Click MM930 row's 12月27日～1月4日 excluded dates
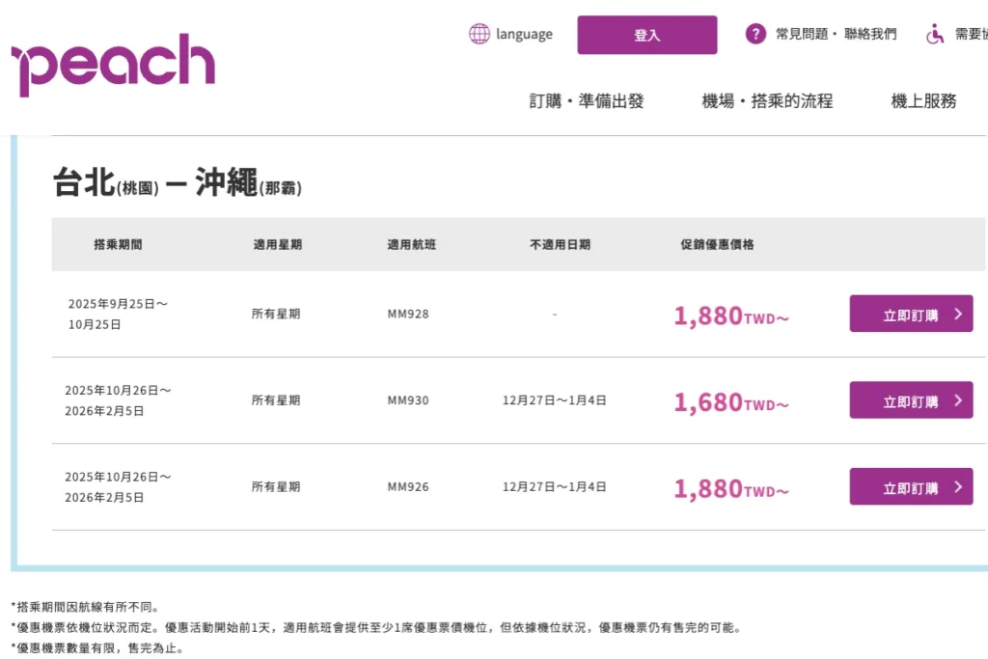The width and height of the screenshot is (988, 659). pyautogui.click(x=555, y=400)
